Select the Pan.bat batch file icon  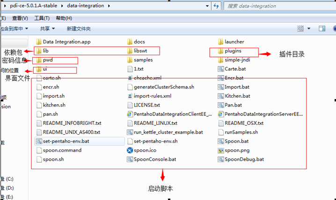[x=221, y=105]
